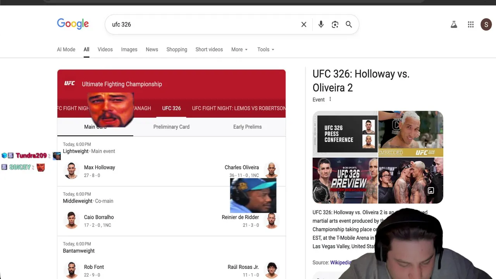Click the UFC 326: Holloway vs. Oliveira 2 heading

361,81
